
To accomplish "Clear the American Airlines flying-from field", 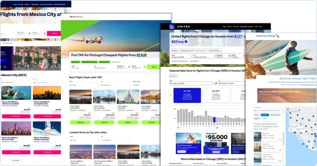I will [282, 111].
